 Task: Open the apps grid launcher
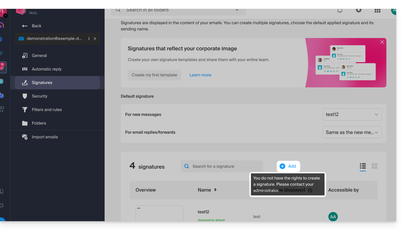pyautogui.click(x=377, y=11)
